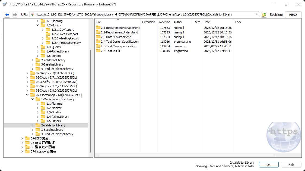Collapse the 07-CinemaApp v1.0 tree node
This screenshot has height=171, width=305.
click(x=27, y=95)
